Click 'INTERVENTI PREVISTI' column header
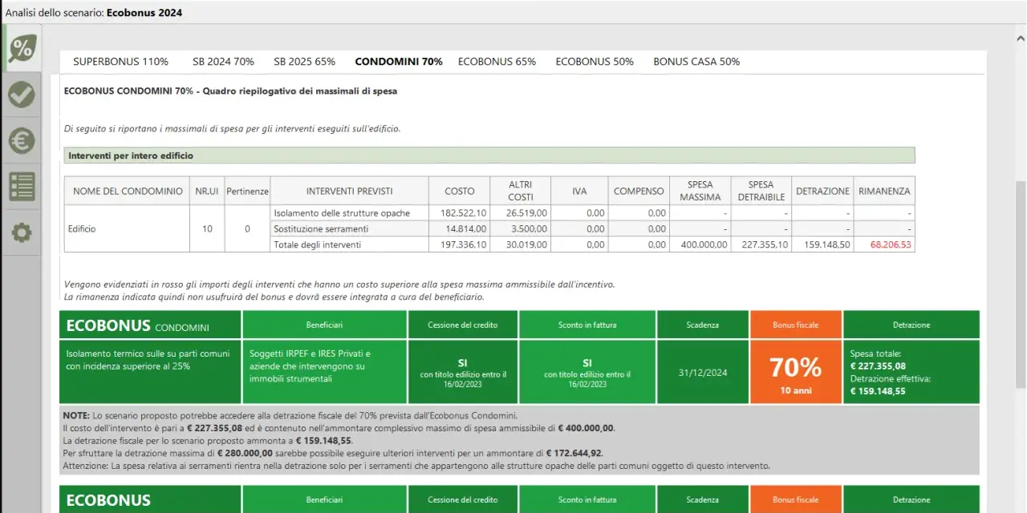 click(350, 191)
